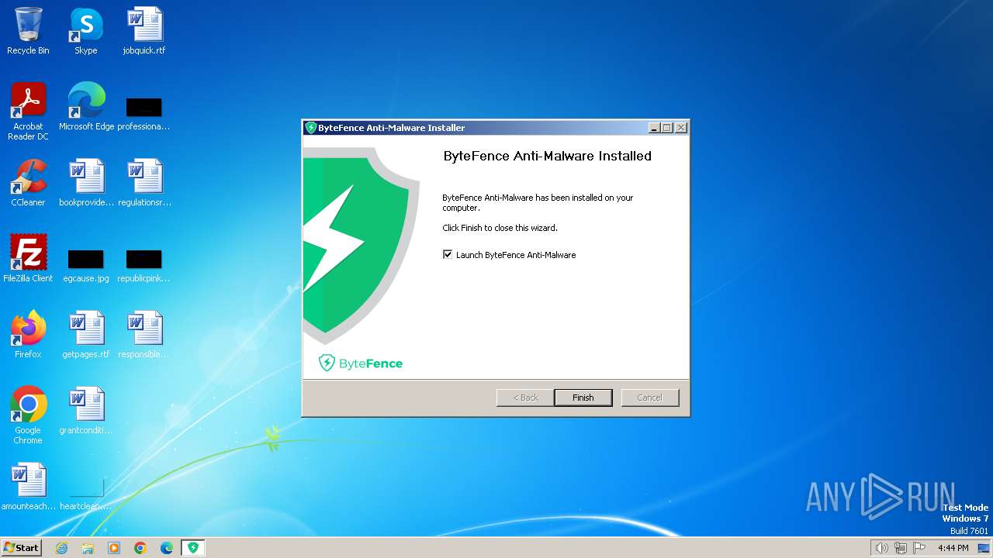Click the Action Center flag icon
Screen dimensions: 993x558
919,548
